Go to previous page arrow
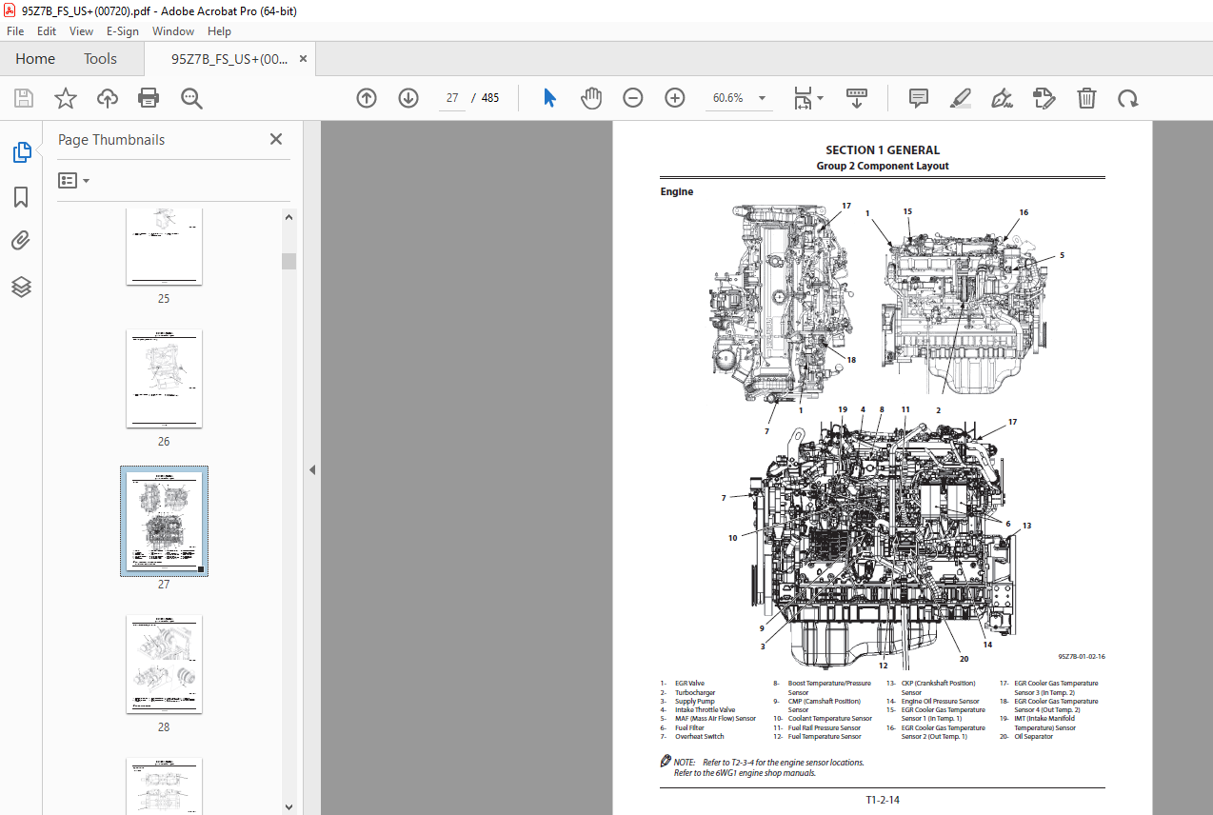Screen dimensions: 1213x815 (x=367, y=98)
